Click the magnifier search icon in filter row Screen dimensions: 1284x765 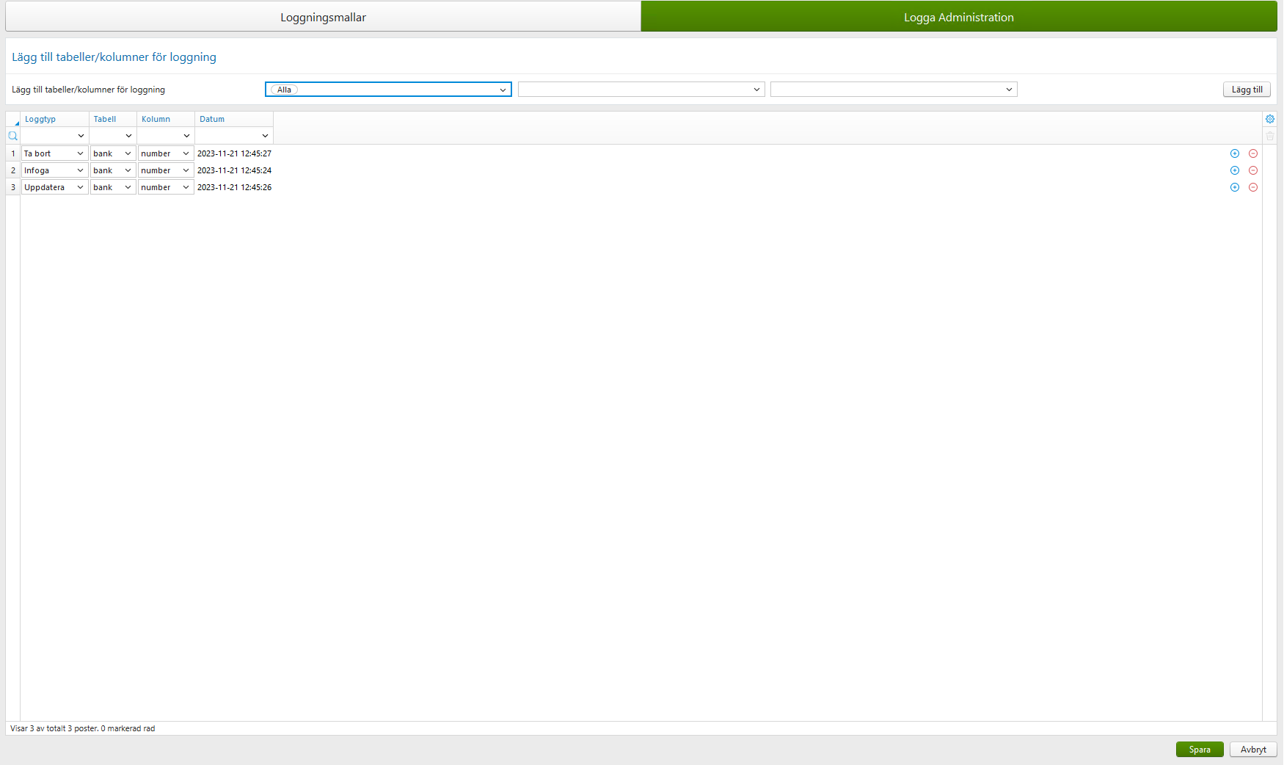(x=12, y=135)
